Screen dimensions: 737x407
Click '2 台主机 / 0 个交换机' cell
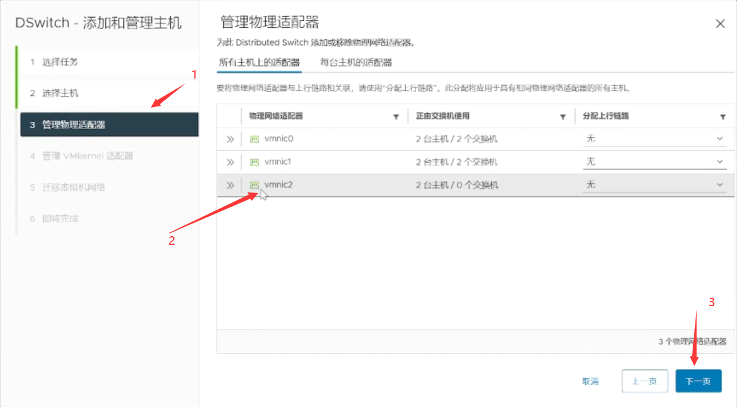[457, 186]
